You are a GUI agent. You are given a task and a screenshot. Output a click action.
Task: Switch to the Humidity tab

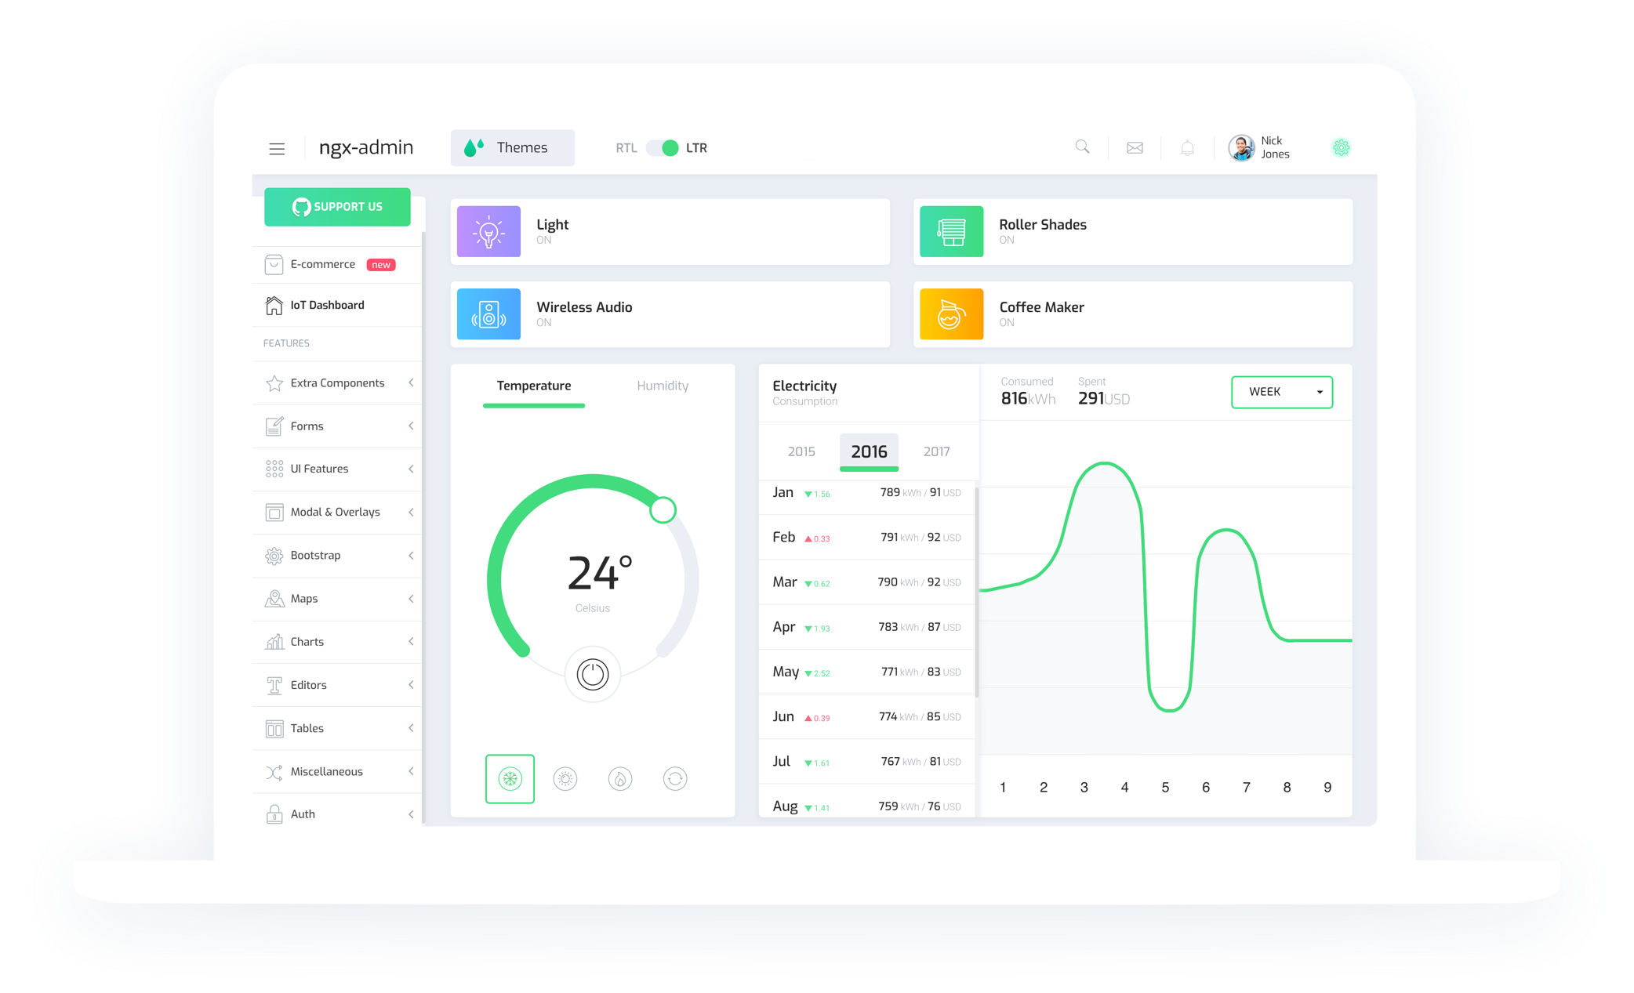coord(663,386)
